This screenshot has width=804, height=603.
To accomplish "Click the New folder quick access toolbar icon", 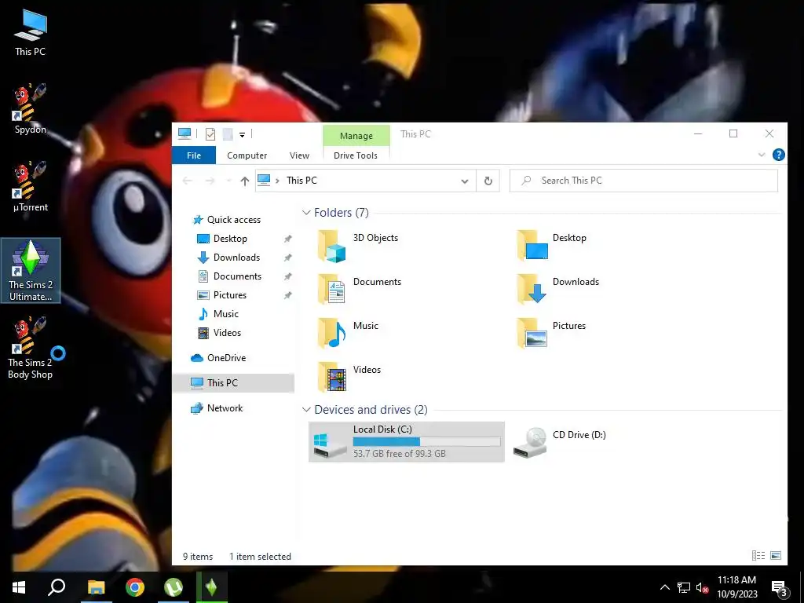I will [x=228, y=134].
